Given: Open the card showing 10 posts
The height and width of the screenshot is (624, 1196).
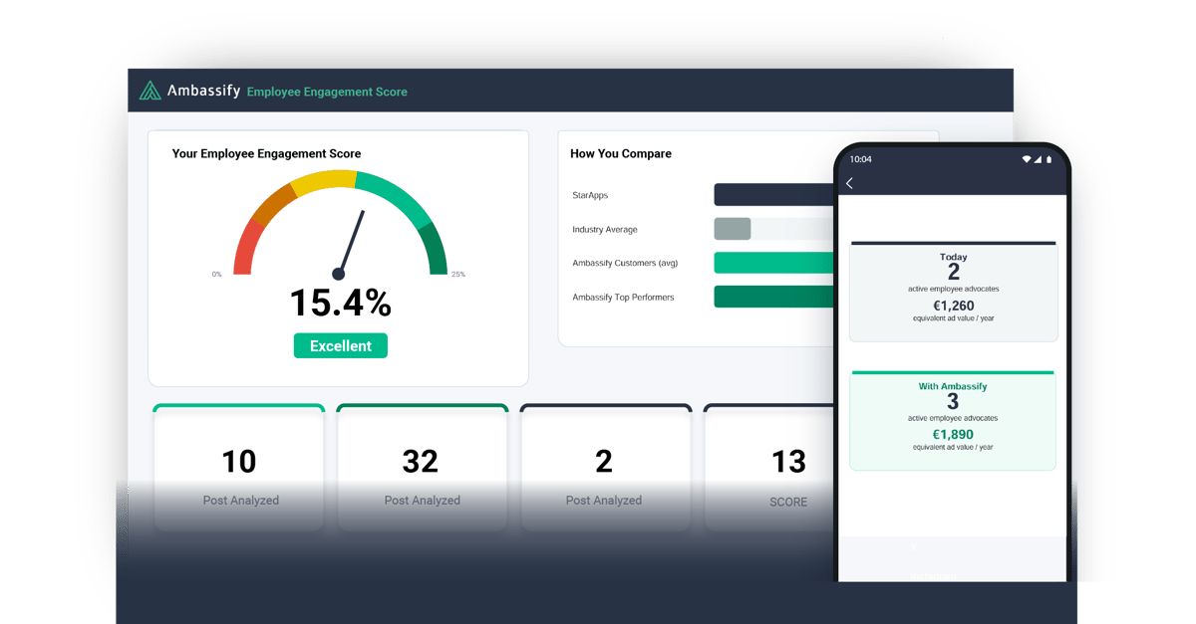Looking at the screenshot, I should [239, 468].
